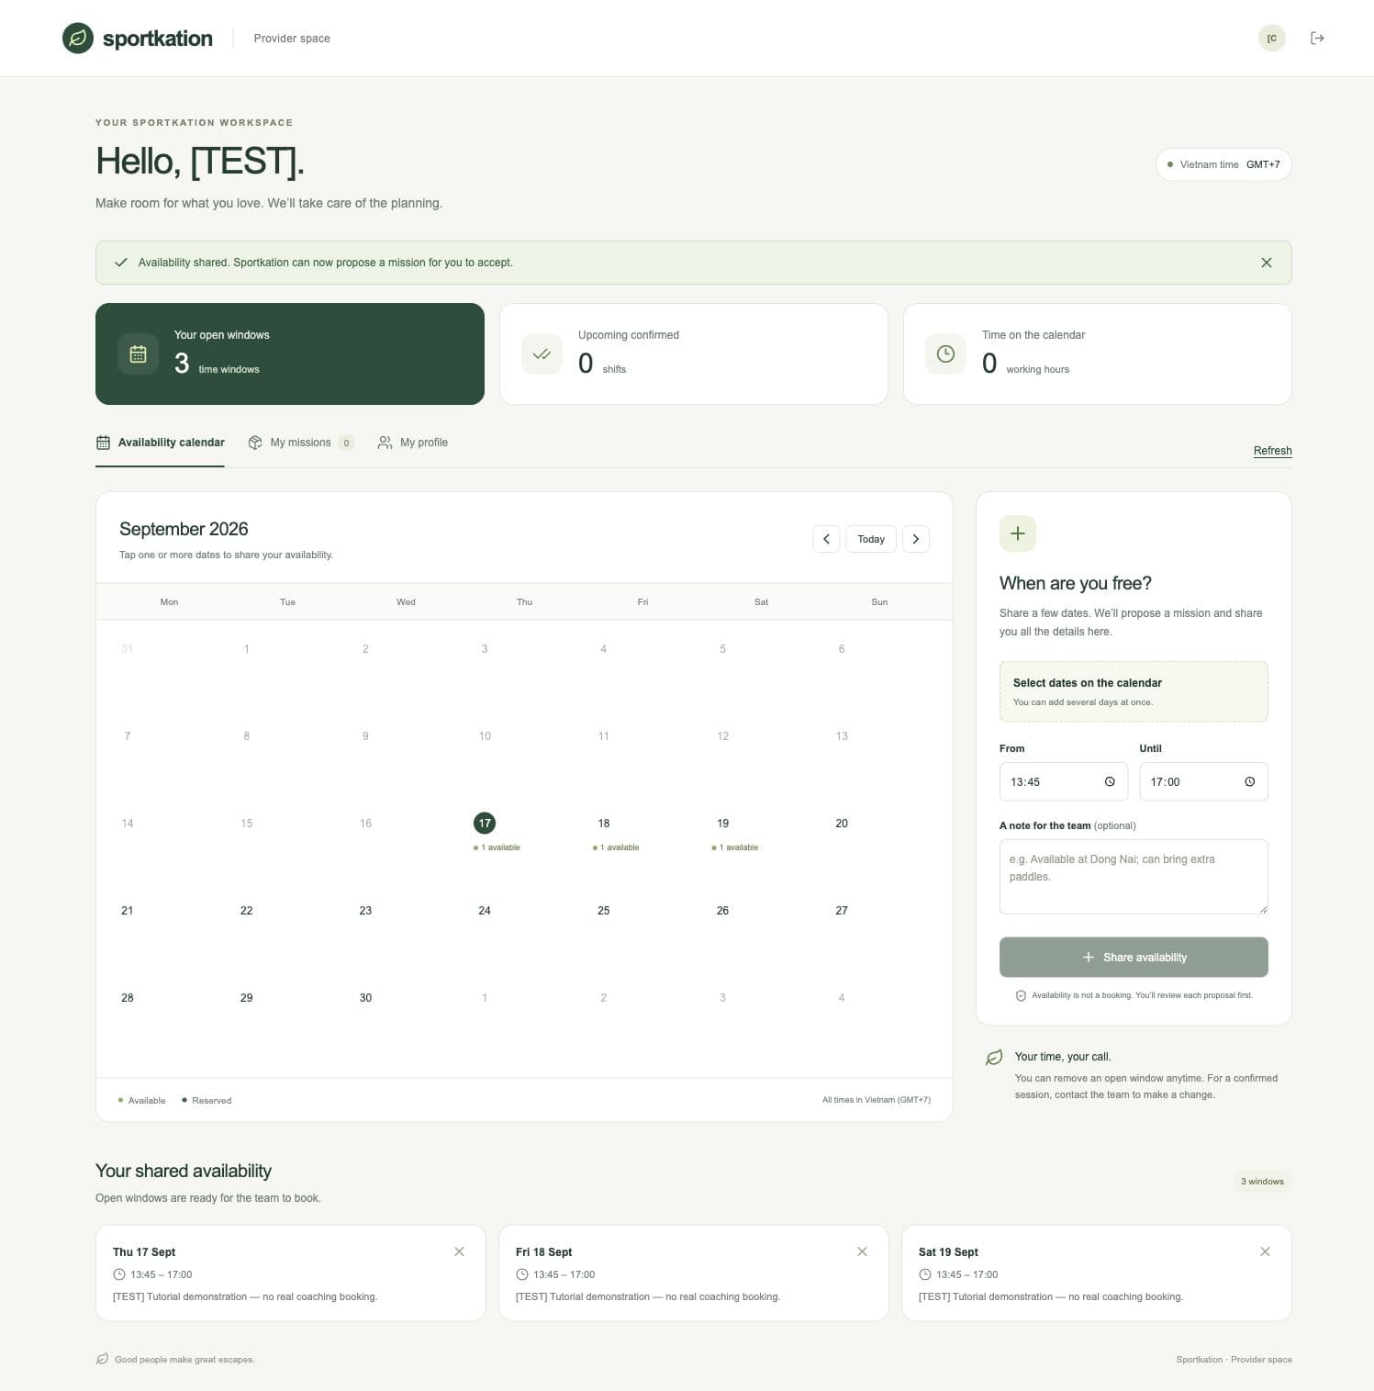Go to previous month in calendar
This screenshot has width=1374, height=1391.
point(826,539)
